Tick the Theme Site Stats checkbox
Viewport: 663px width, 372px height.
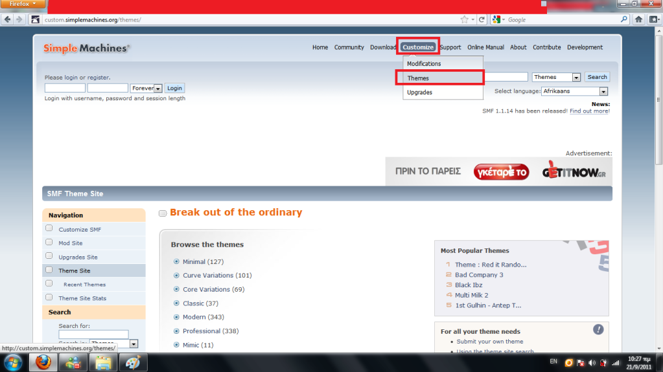point(49,298)
